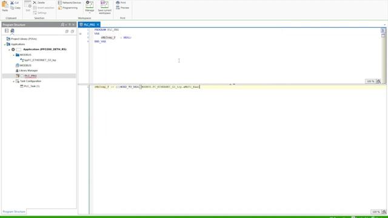The image size is (388, 218).
Task: Open the editor tabs overflow dropdown arrow
Action: pos(384,25)
